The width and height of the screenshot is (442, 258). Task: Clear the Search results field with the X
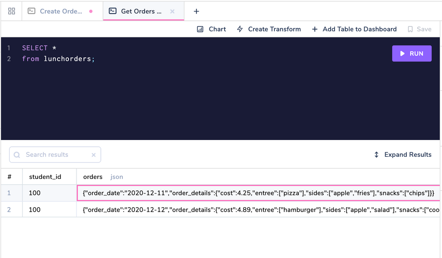[93, 155]
